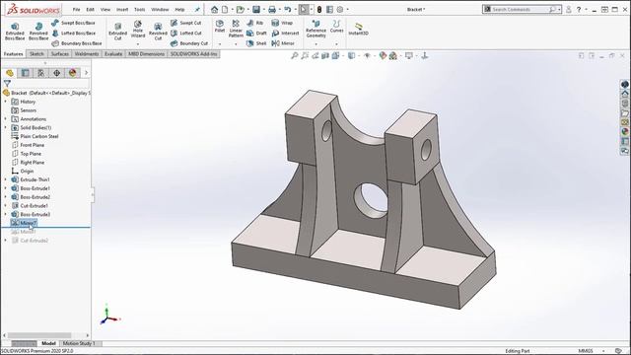
Task: Open Reference Geometry tools
Action: pyautogui.click(x=315, y=29)
